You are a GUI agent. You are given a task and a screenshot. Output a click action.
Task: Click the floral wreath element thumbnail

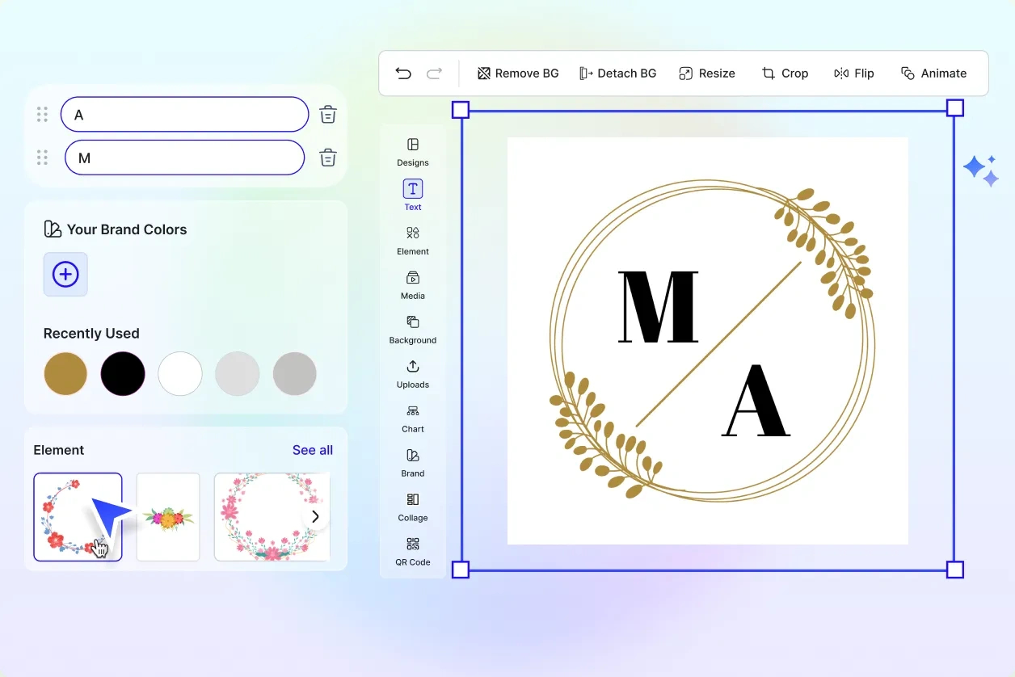pos(78,517)
